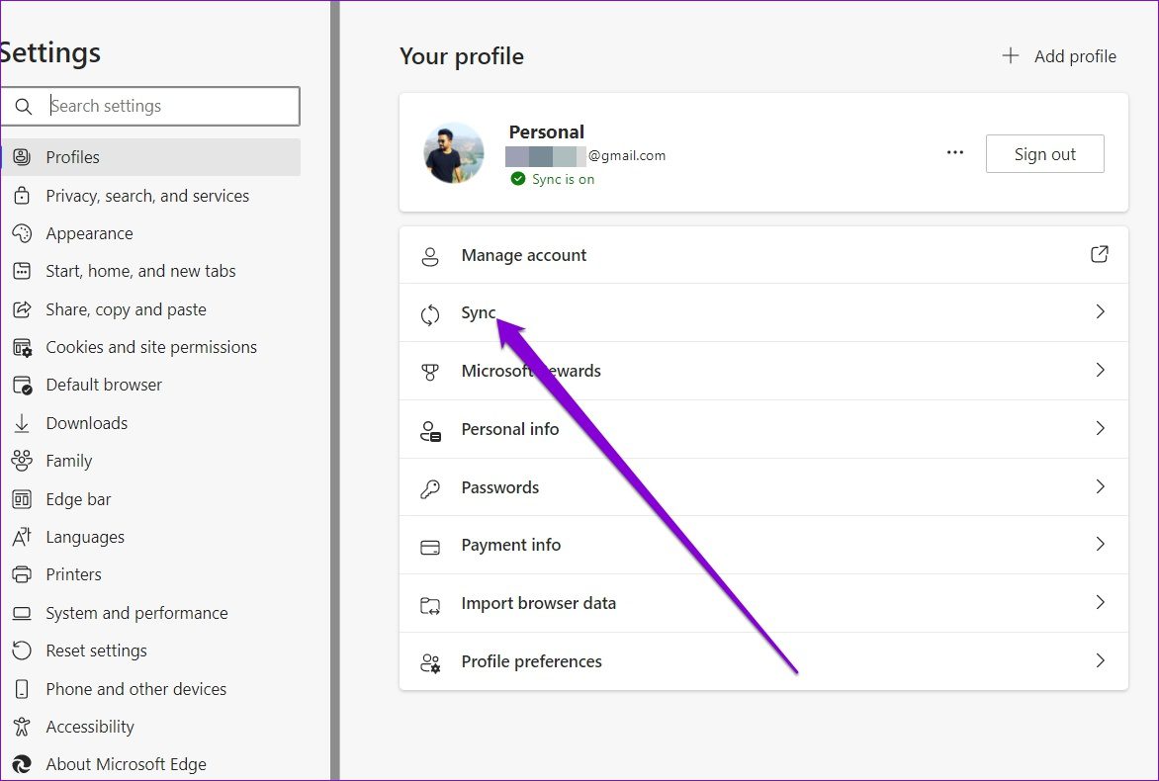Click the Sync is on status text
This screenshot has height=781, width=1159.
[564, 179]
